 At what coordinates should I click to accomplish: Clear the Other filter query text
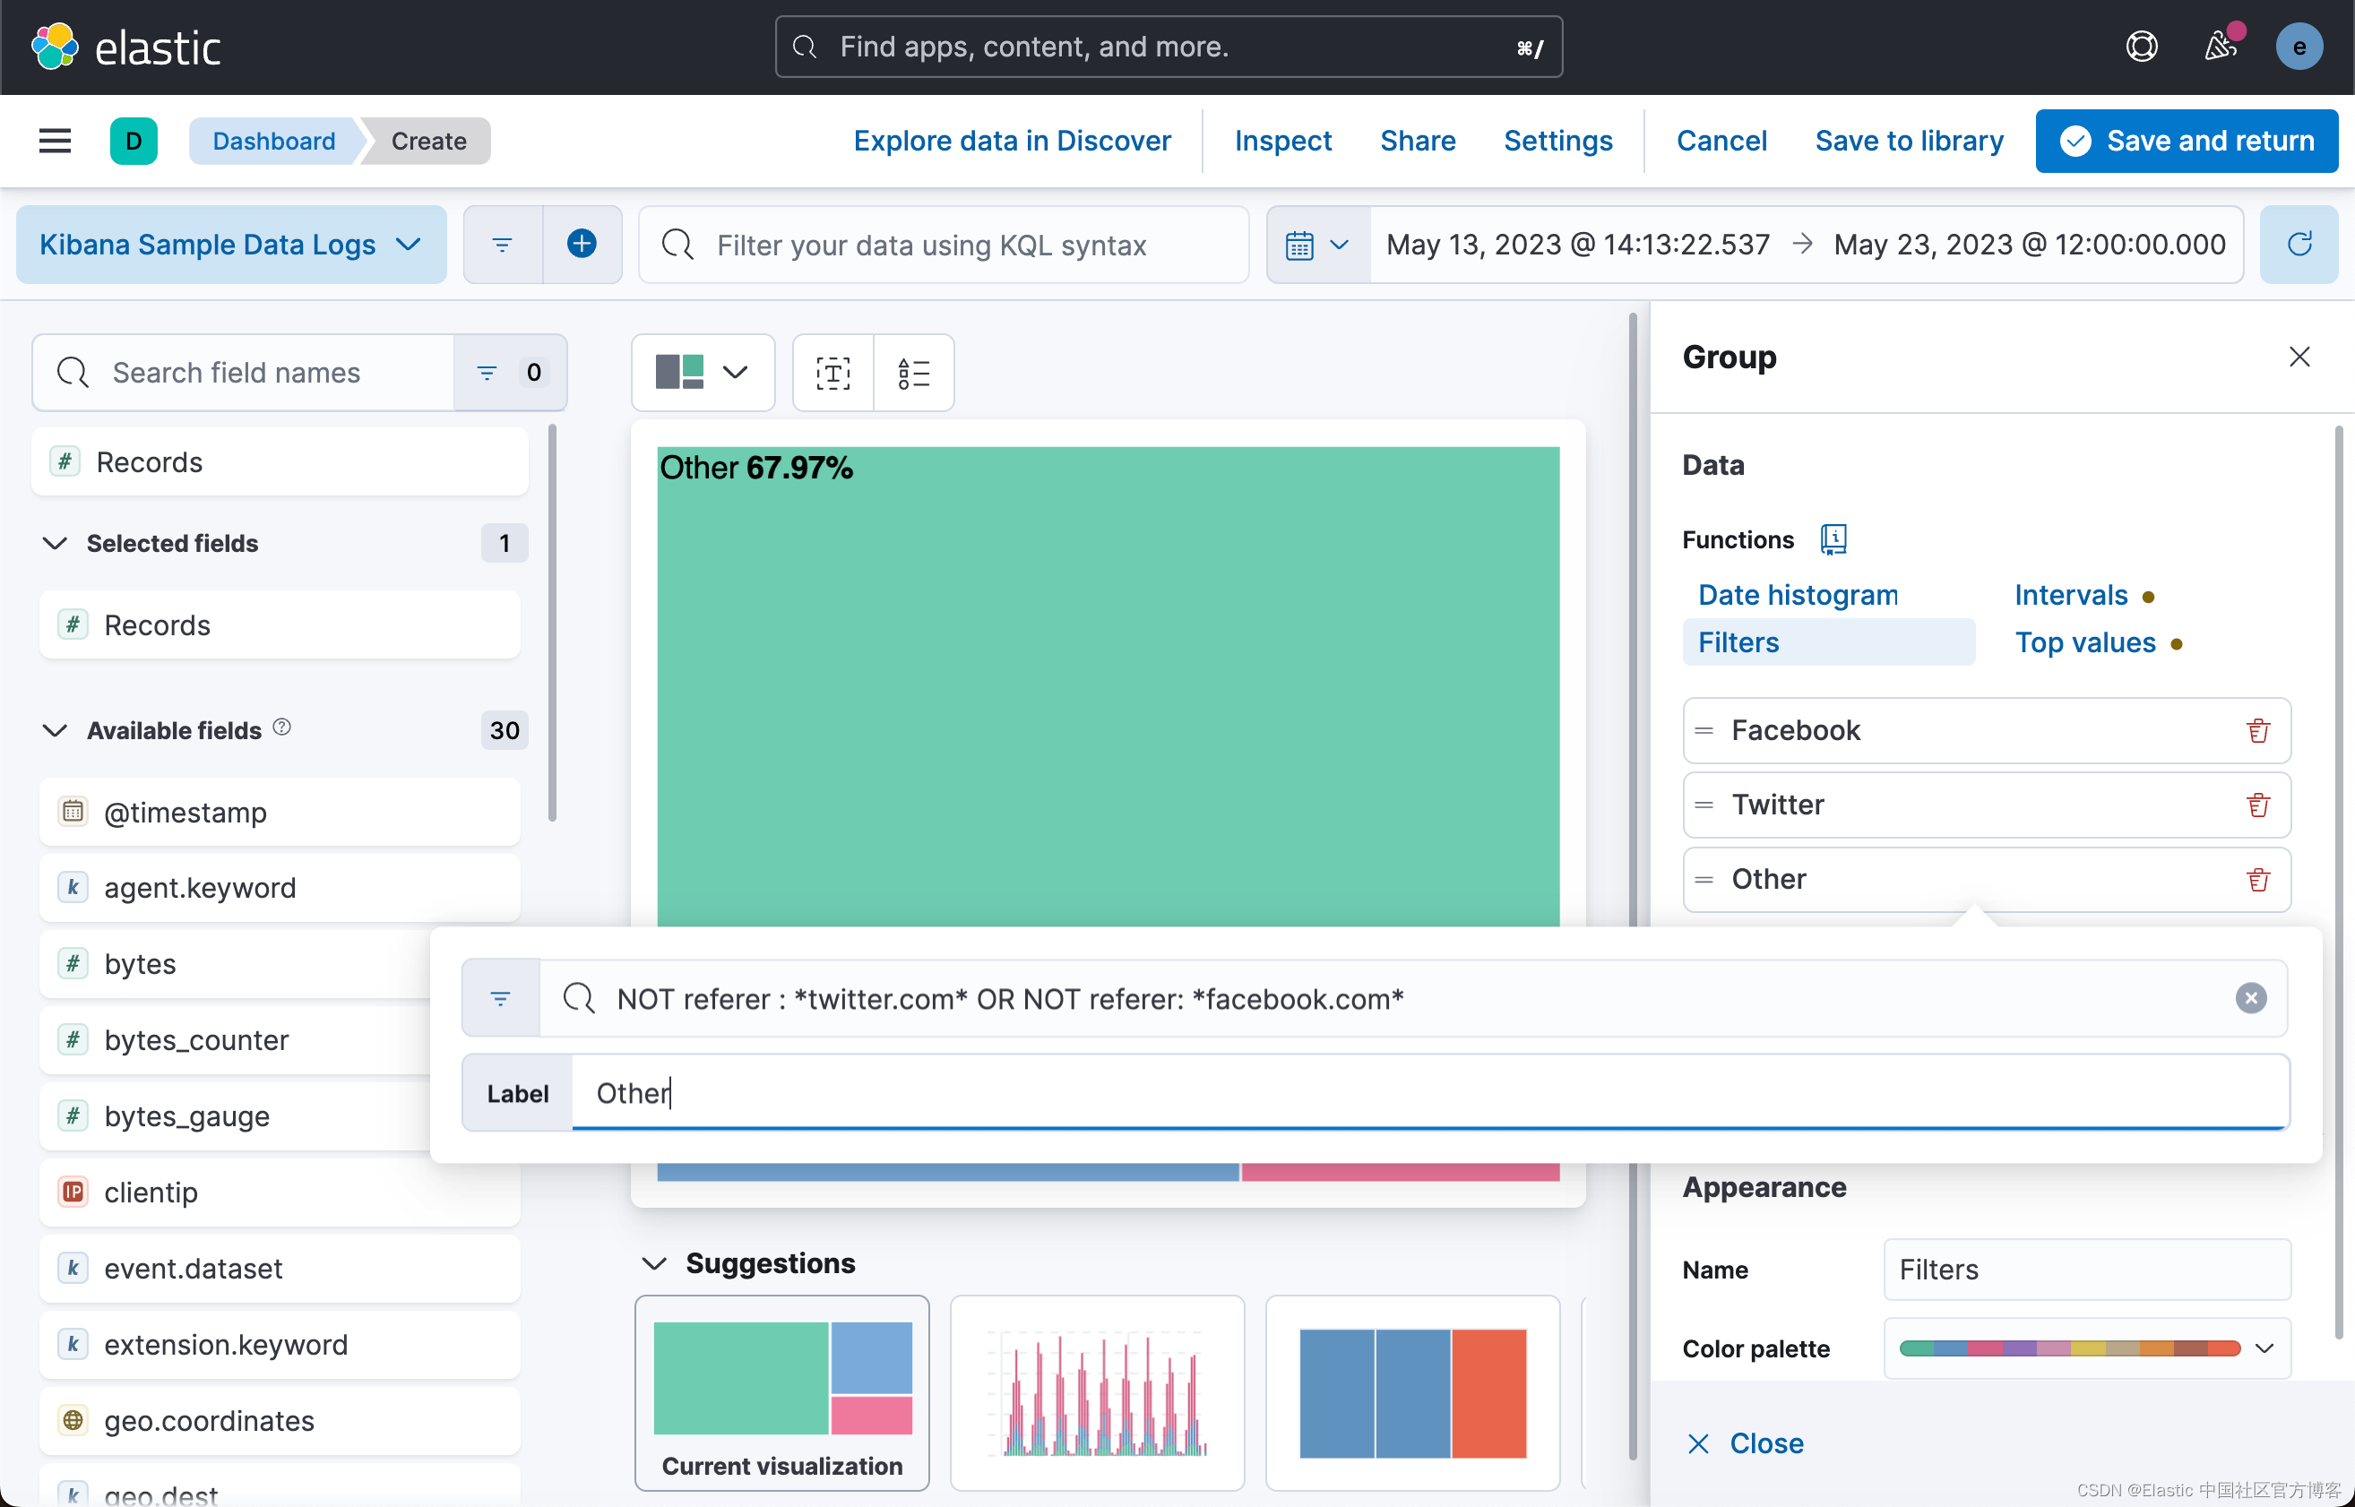point(2250,998)
